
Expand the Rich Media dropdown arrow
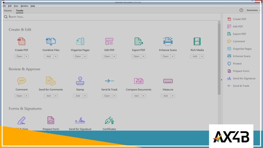tap(202, 56)
